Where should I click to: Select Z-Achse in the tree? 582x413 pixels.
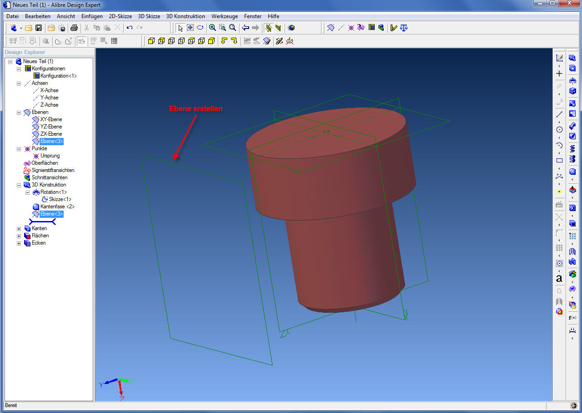49,105
